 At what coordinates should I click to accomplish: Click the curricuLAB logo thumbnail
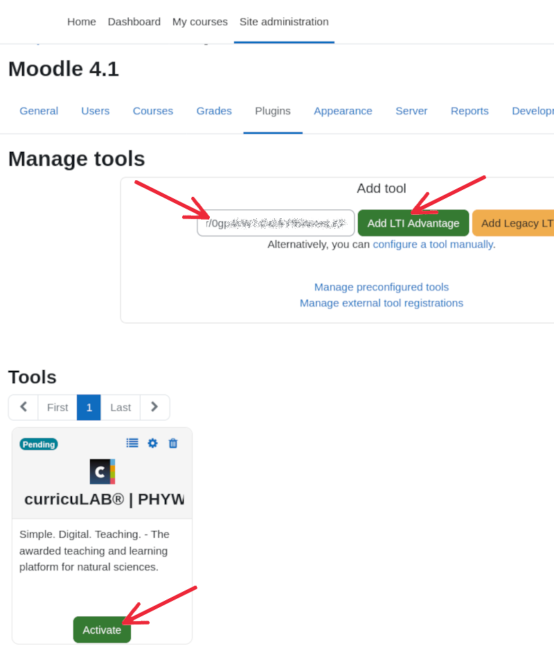click(102, 471)
